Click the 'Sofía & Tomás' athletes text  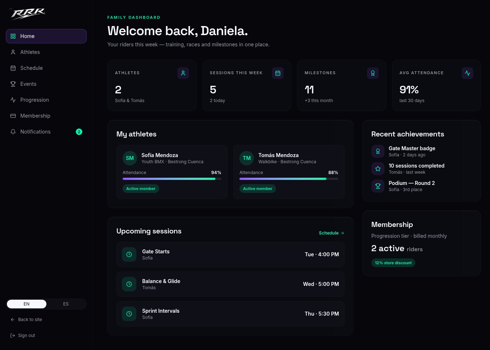(129, 101)
